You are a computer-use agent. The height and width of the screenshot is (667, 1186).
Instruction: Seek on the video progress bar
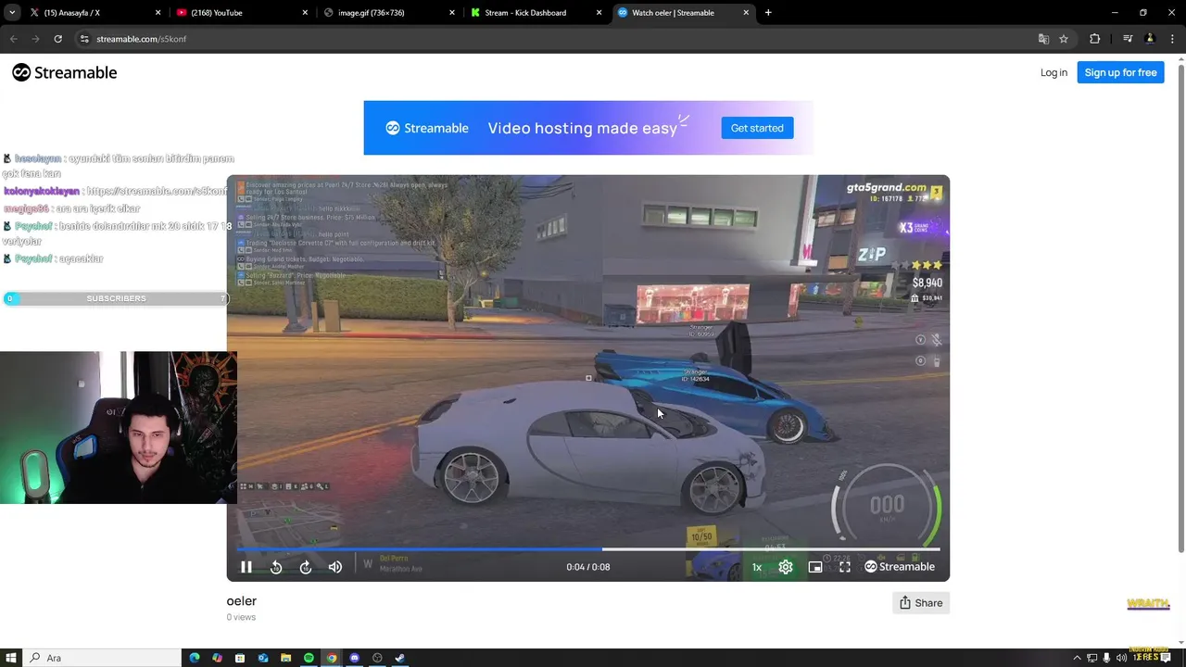click(x=588, y=549)
